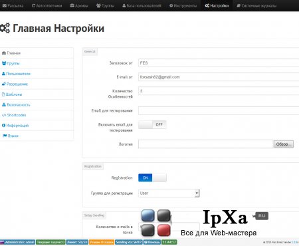The height and width of the screenshot is (246, 299).
Task: Click the user icon of Пользователи
Action: click(x=3, y=74)
